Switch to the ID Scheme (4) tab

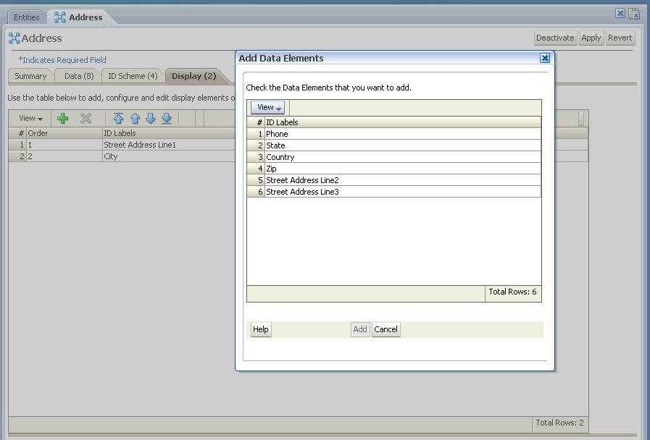click(x=130, y=76)
